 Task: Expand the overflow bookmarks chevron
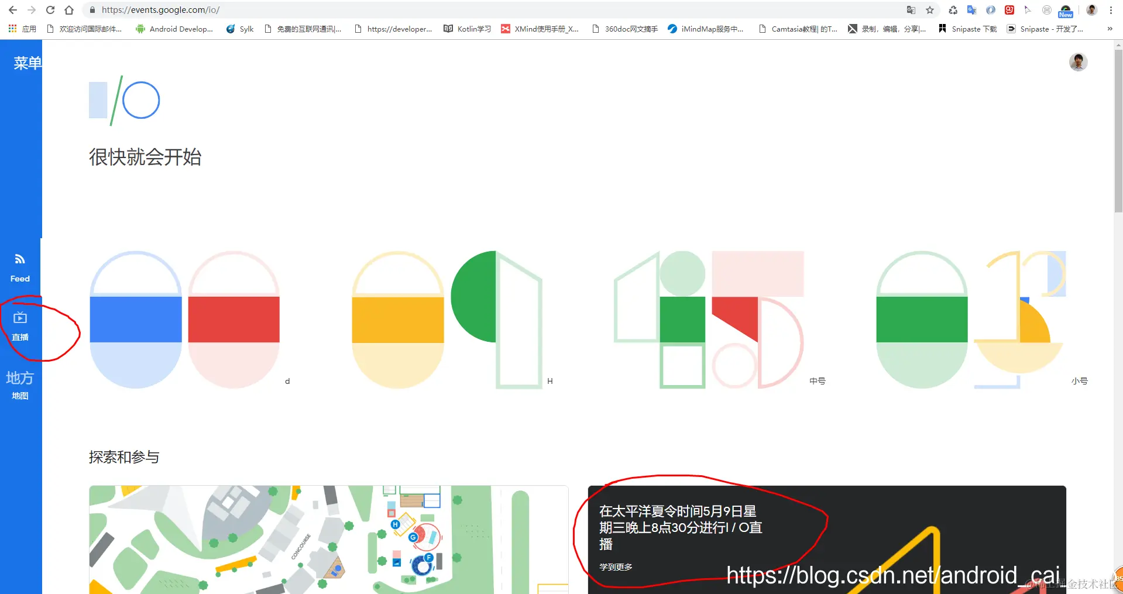pyautogui.click(x=1109, y=29)
